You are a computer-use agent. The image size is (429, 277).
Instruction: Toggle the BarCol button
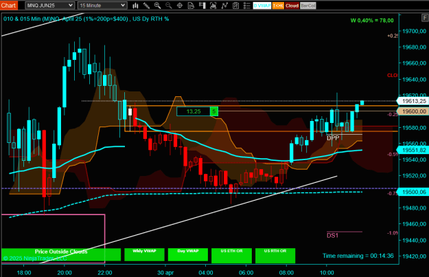[x=308, y=5]
